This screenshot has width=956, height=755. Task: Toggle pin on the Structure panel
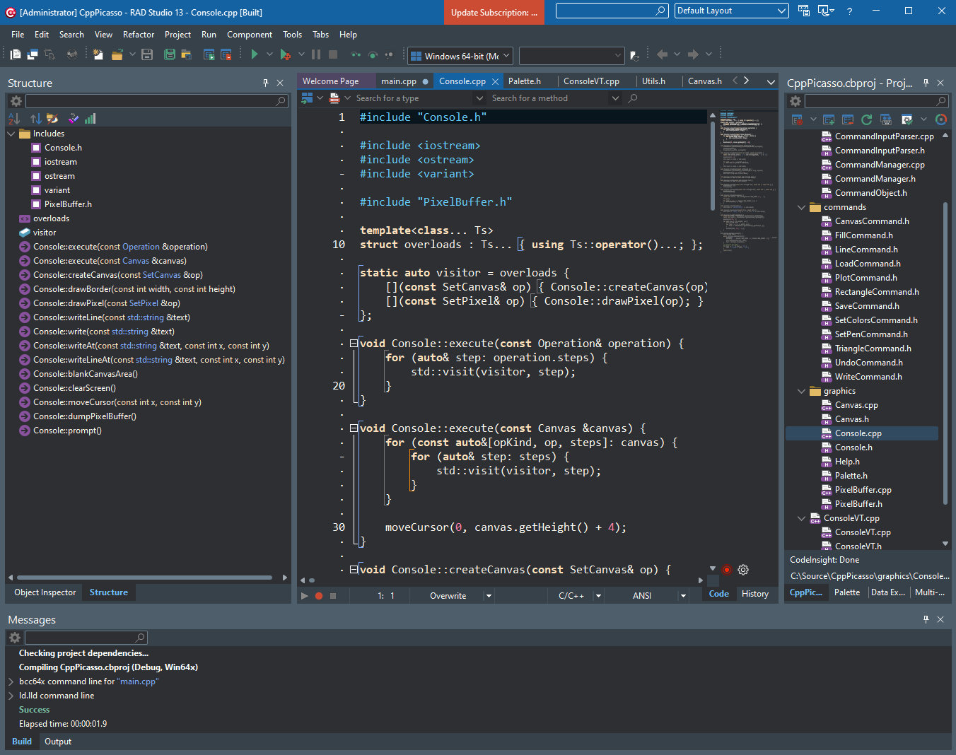[x=266, y=83]
